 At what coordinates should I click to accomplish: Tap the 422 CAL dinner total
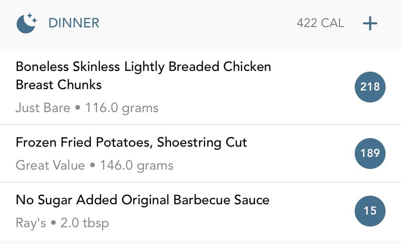(320, 23)
